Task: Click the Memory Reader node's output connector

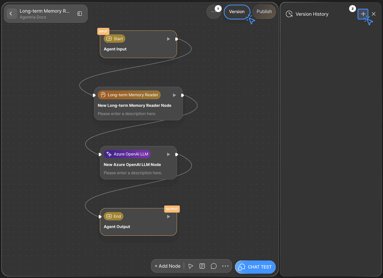Action: coord(183,95)
